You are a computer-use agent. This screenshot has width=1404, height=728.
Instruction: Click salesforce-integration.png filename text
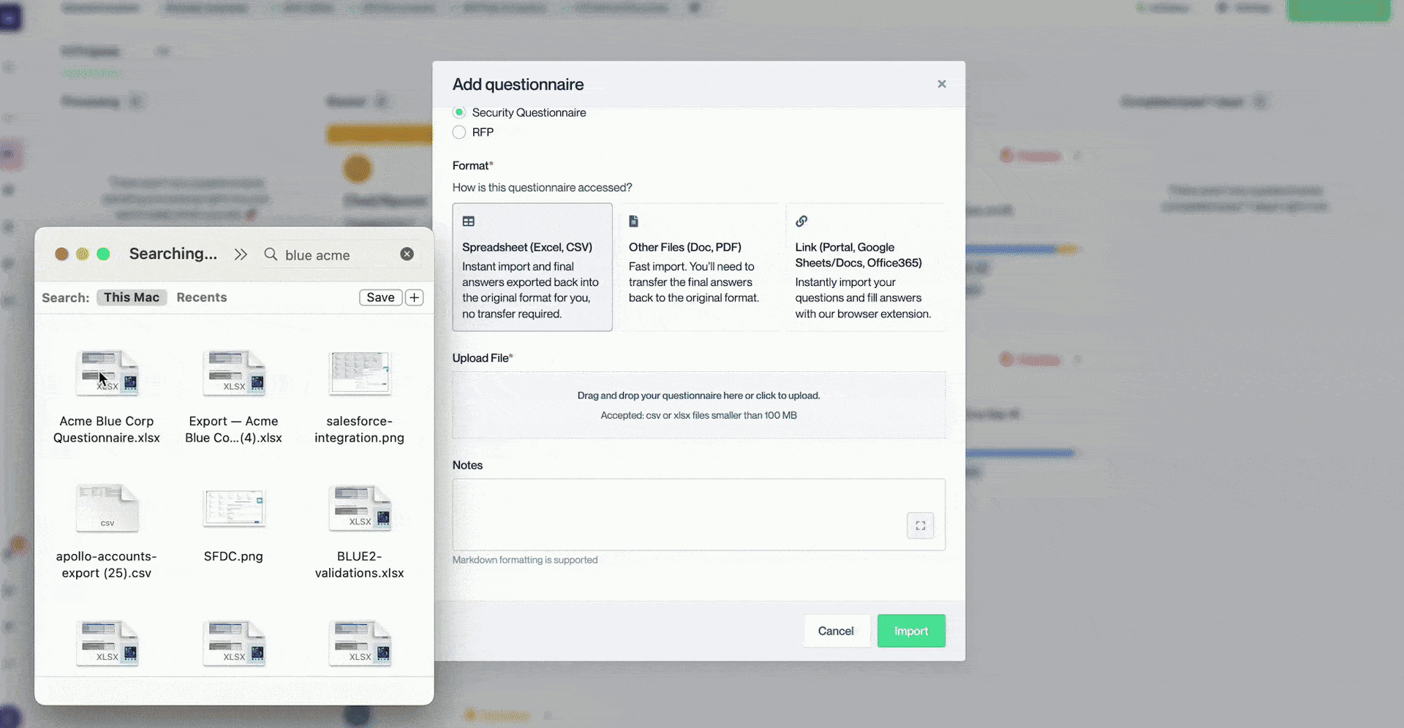[360, 430]
